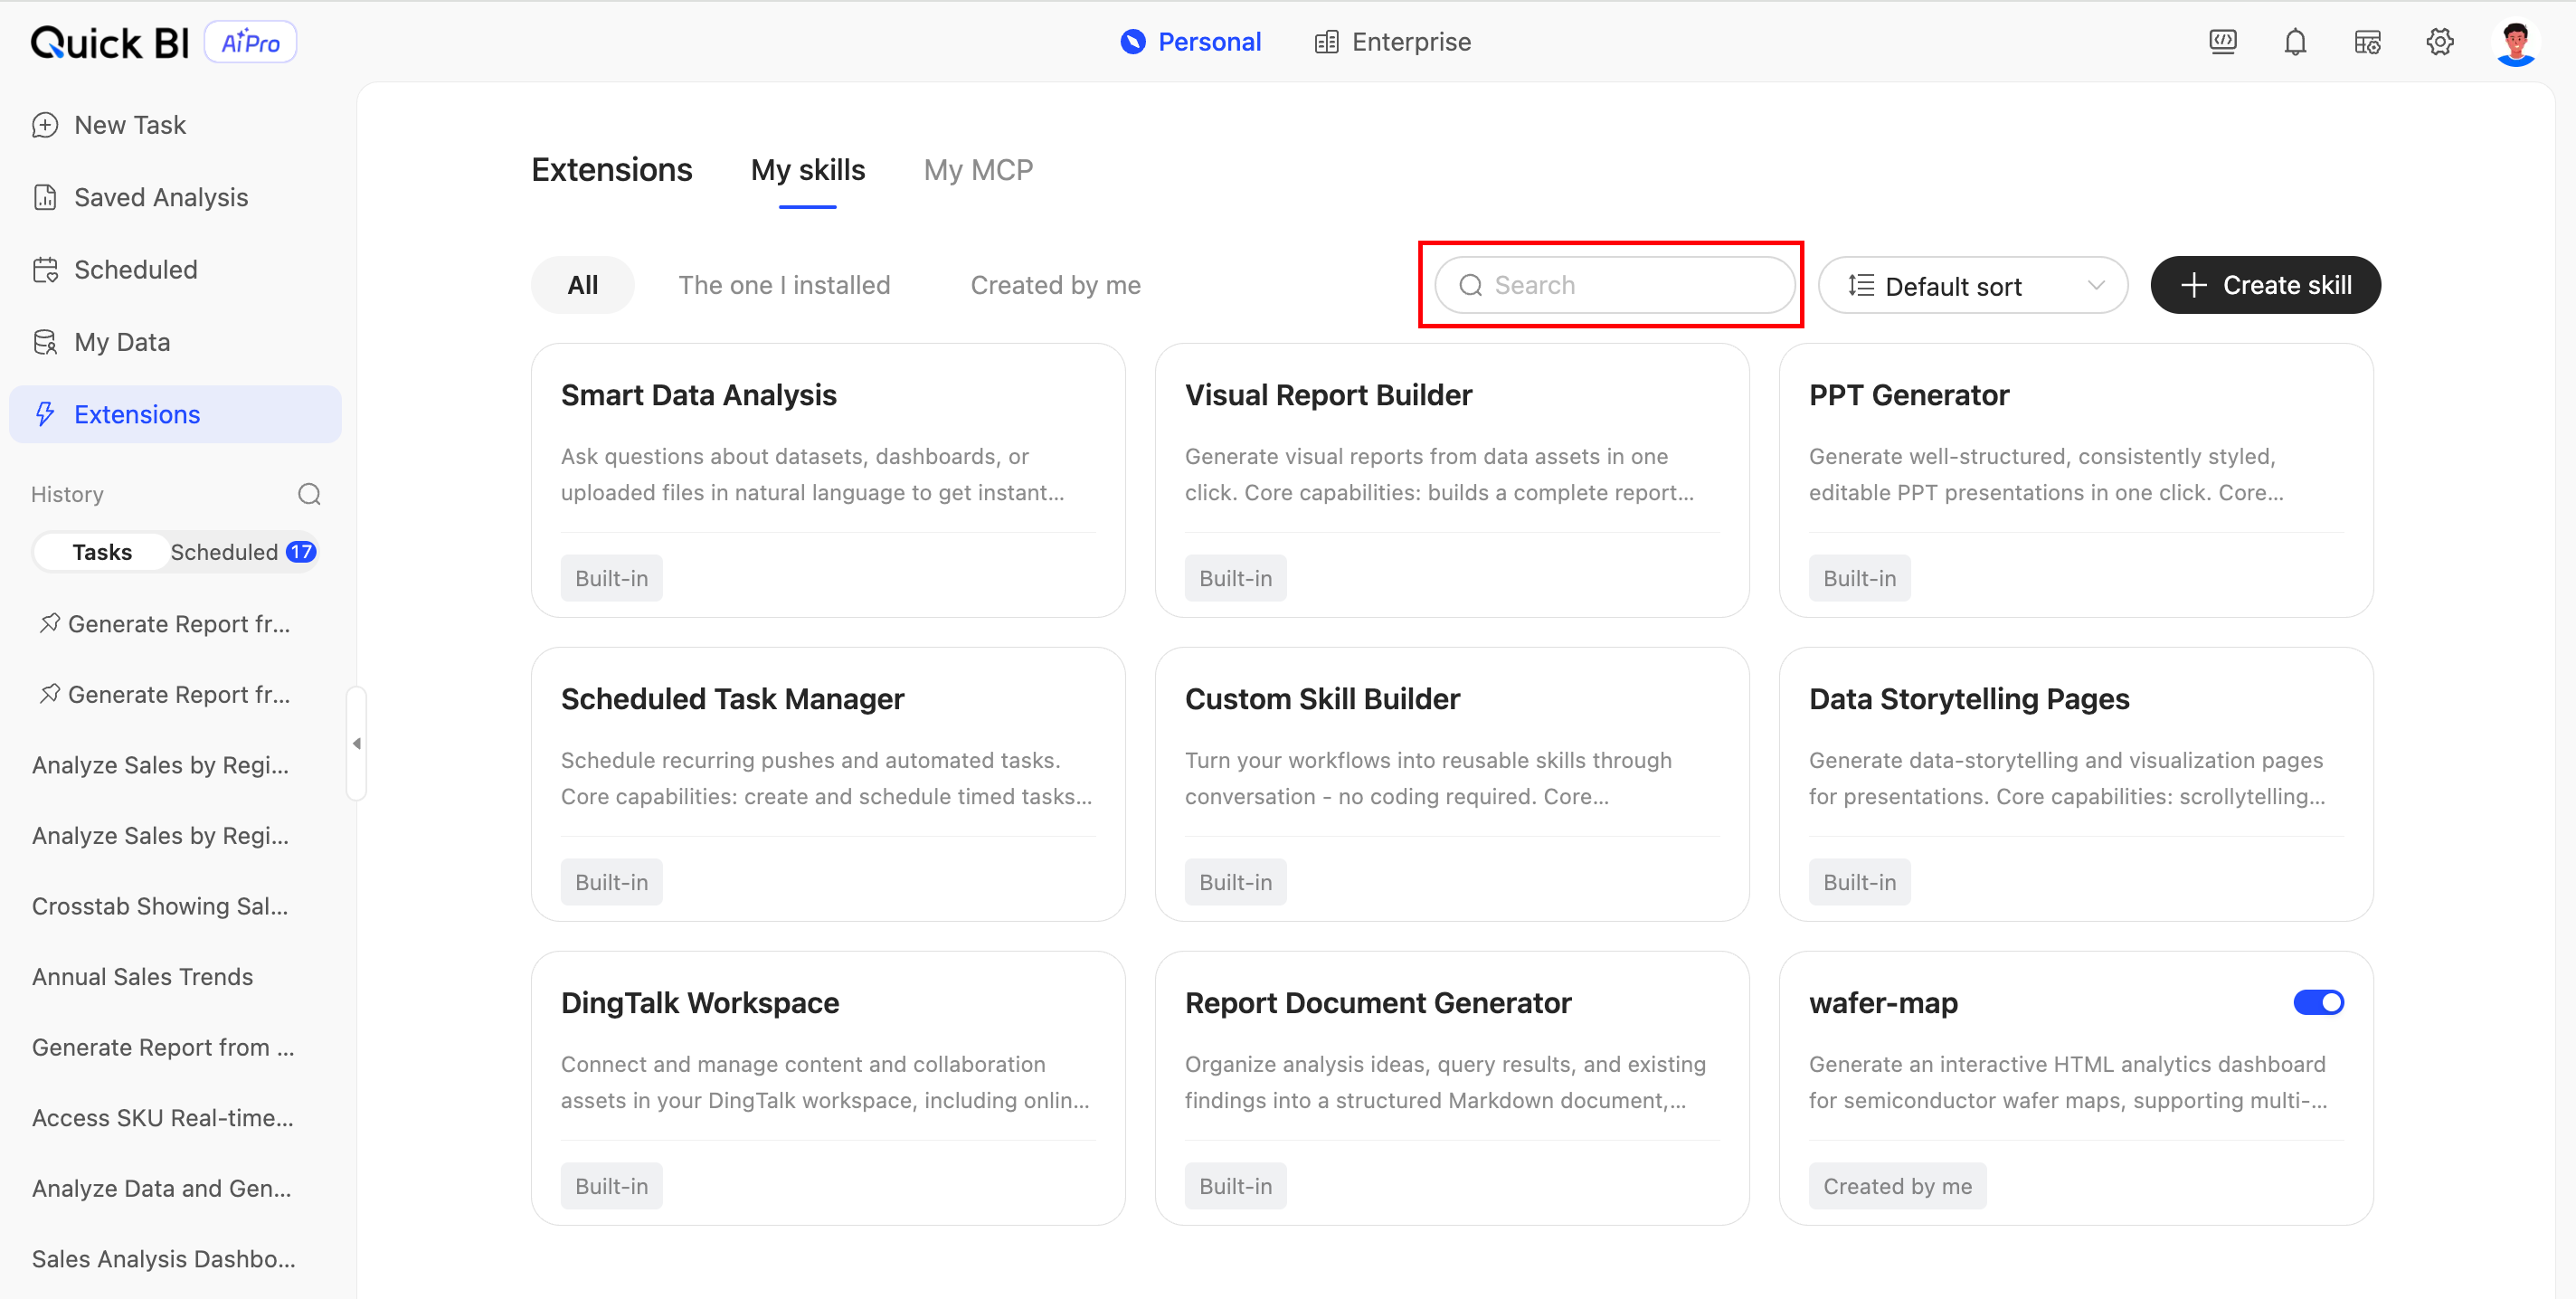Viewport: 2576px width, 1299px height.
Task: Click the Created by me tag on wafer-map
Action: 1897,1186
